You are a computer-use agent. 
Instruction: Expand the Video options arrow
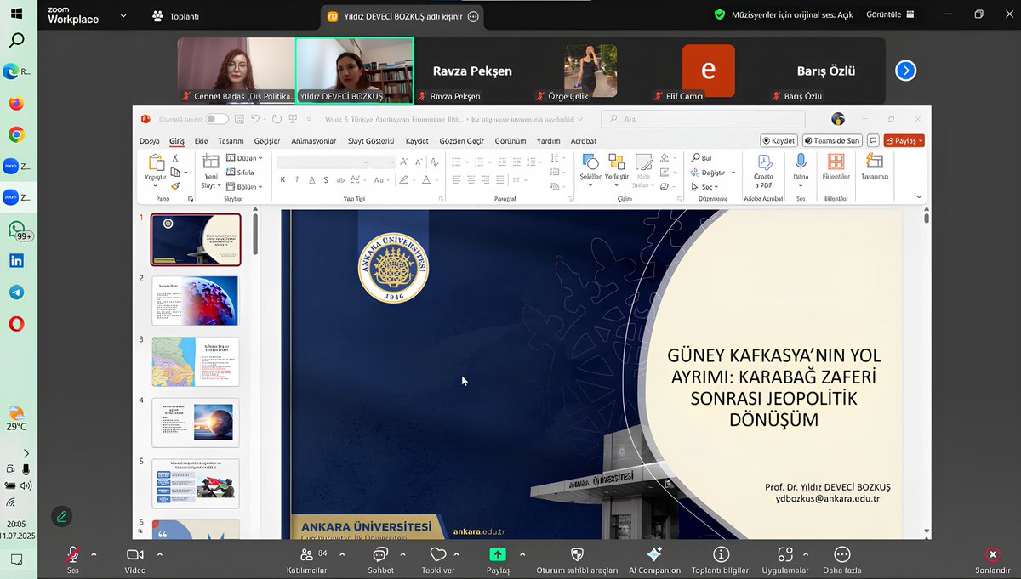click(159, 554)
